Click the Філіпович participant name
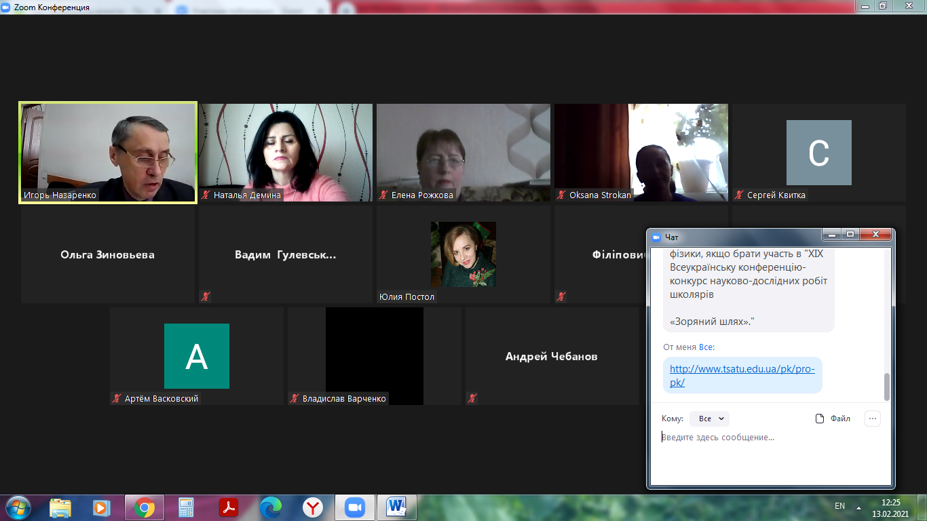Image resolution: width=927 pixels, height=521 pixels. pos(618,255)
